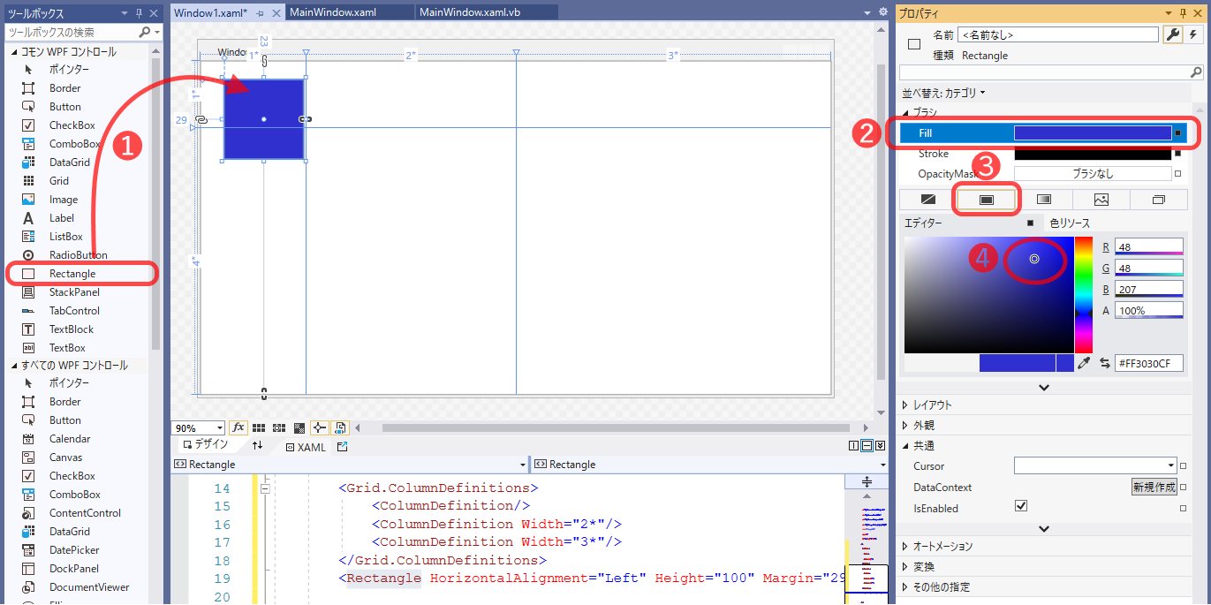
Task: Choose the DocumentViewer toolbox control
Action: coord(89,587)
